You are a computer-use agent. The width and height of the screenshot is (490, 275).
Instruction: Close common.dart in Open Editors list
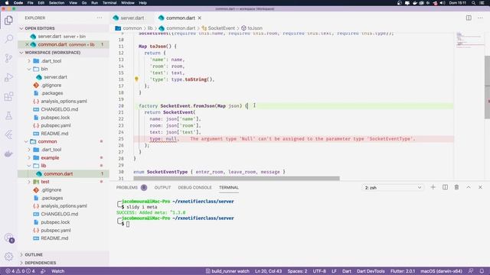(x=28, y=44)
